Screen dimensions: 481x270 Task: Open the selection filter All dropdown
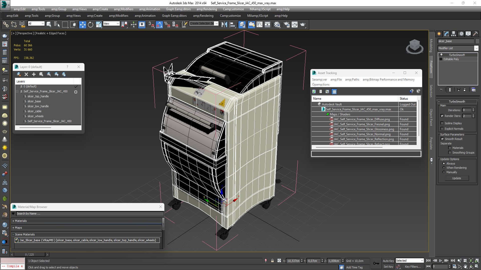pyautogui.click(x=36, y=23)
